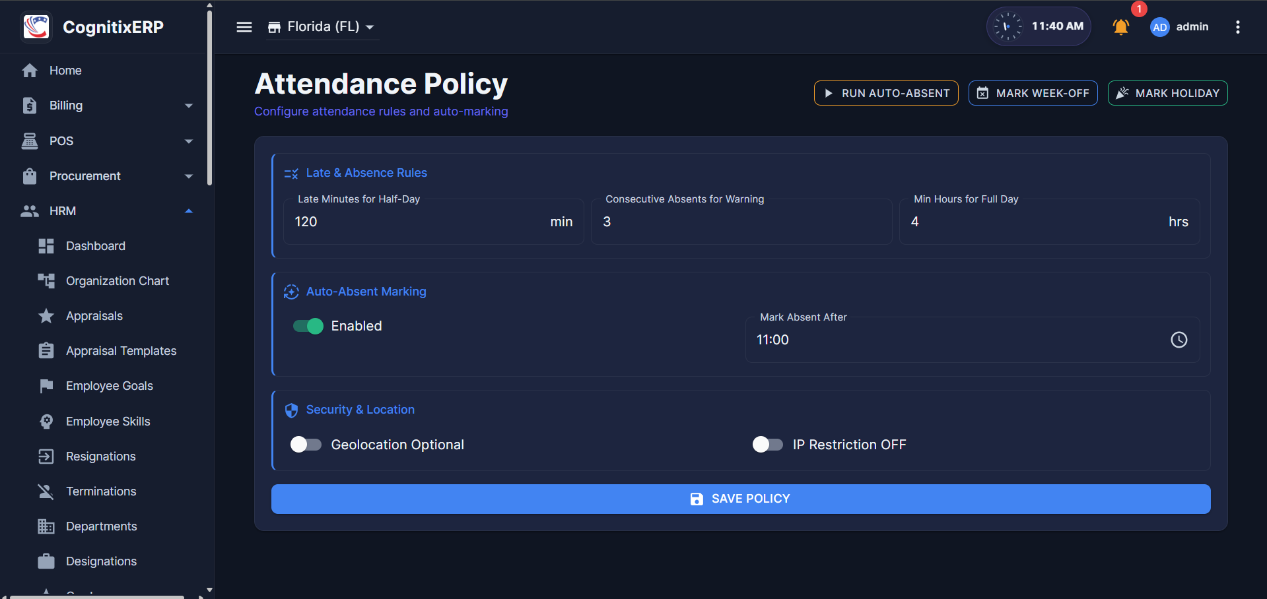Viewport: 1267px width, 599px height.
Task: Expand the Procurement menu arrow
Action: pos(189,176)
